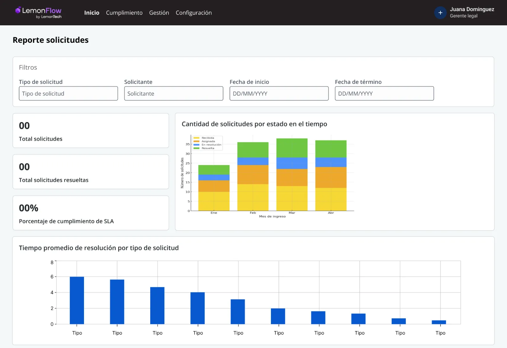Click the Total solicitudes resueltas card
This screenshot has height=348, width=507.
pyautogui.click(x=91, y=172)
